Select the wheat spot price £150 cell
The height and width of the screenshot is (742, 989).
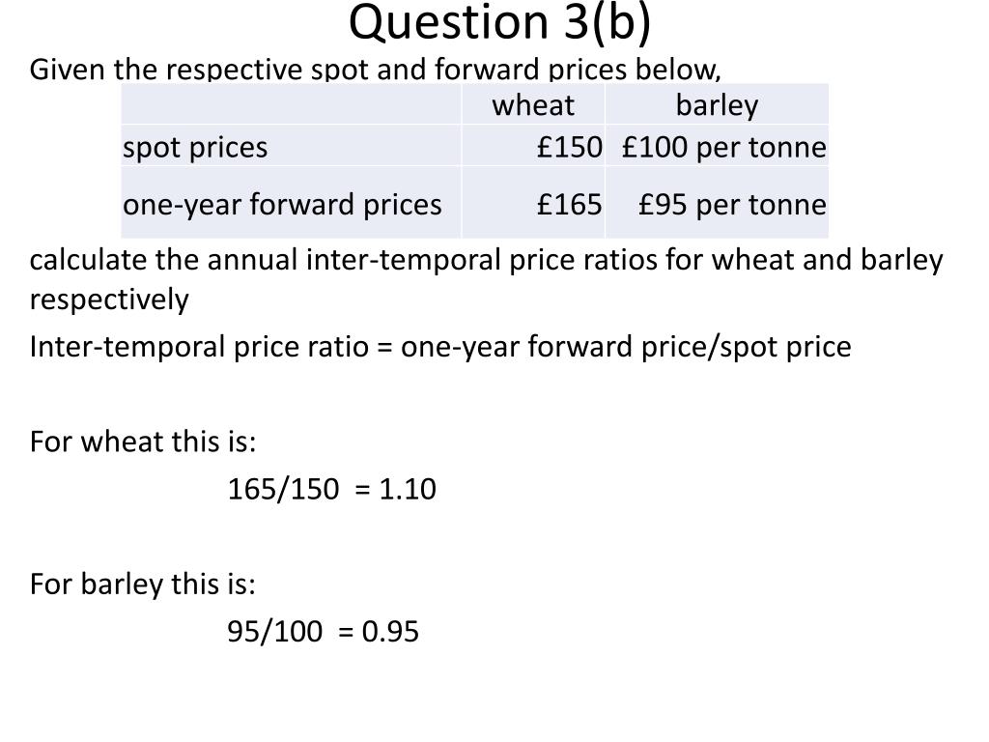(x=533, y=146)
